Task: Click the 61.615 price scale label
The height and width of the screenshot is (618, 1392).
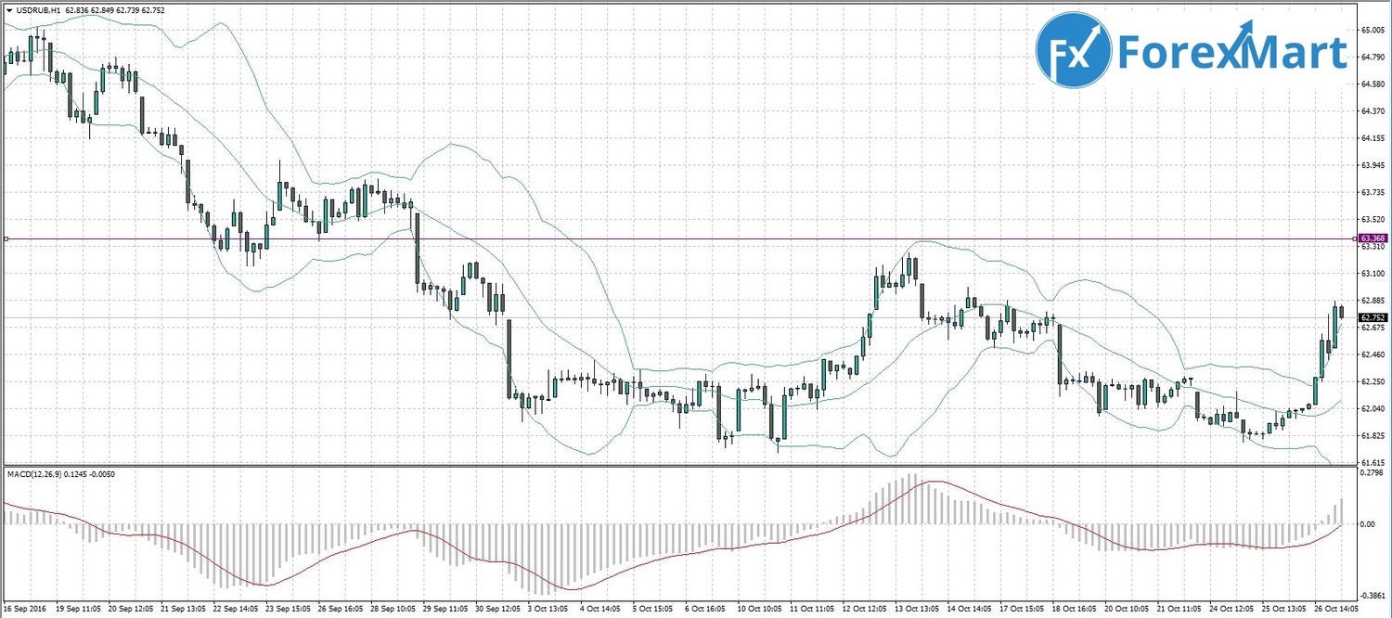Action: [1373, 462]
